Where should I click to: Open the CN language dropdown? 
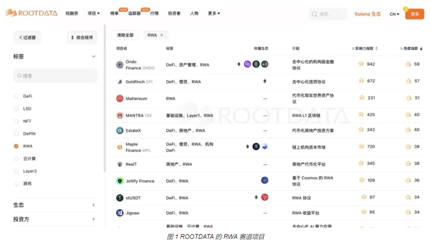[394, 14]
